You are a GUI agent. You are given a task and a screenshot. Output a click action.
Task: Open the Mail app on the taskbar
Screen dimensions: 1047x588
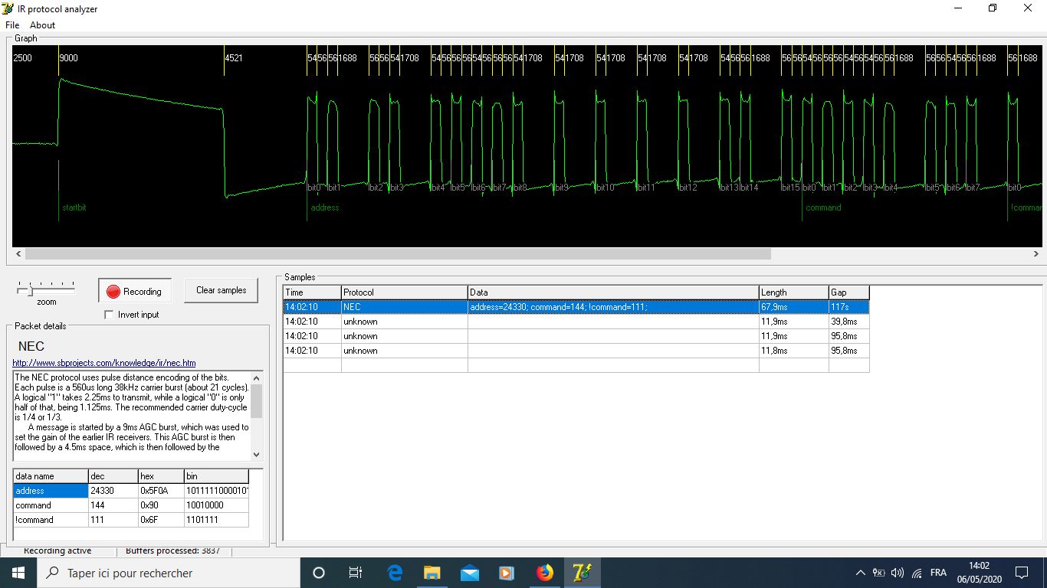pyautogui.click(x=470, y=573)
